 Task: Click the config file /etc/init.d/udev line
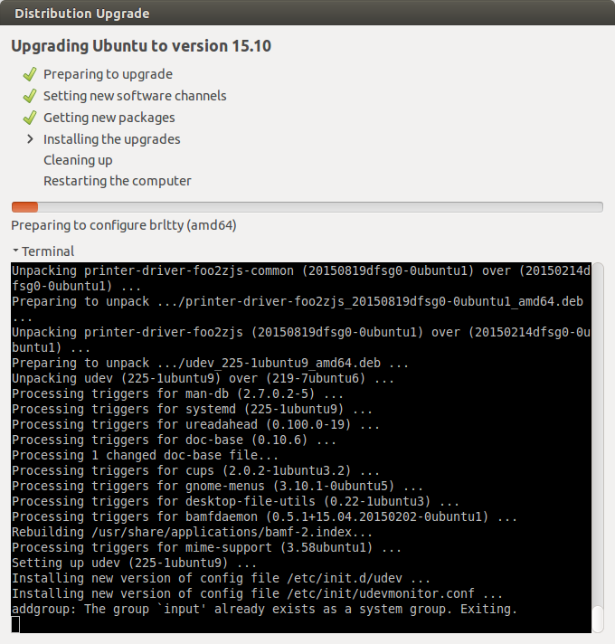[x=221, y=578]
